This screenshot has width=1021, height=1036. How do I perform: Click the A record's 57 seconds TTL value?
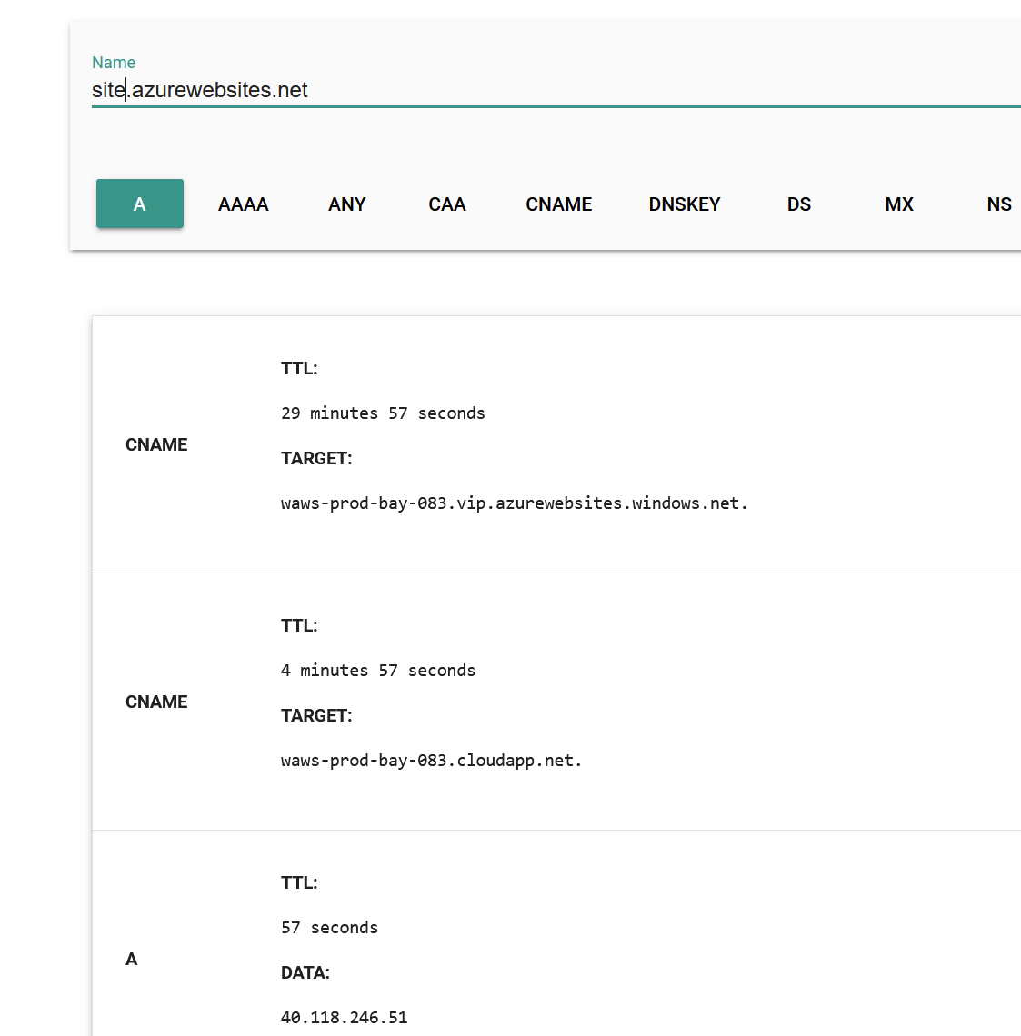(329, 928)
